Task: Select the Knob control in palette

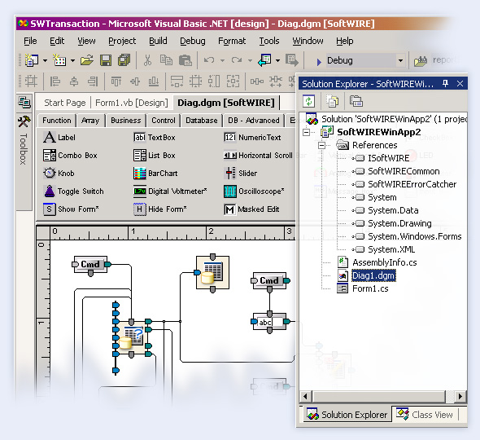Action: 59,174
